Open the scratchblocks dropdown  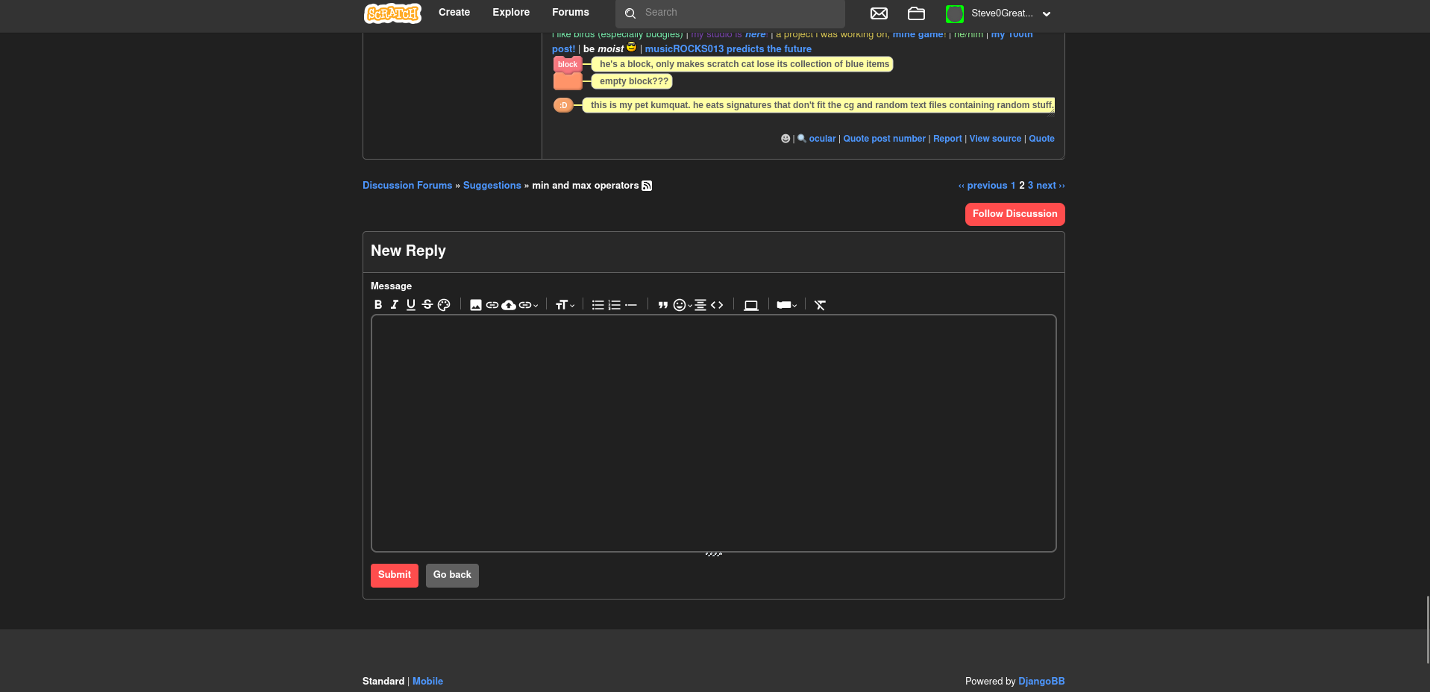click(787, 305)
